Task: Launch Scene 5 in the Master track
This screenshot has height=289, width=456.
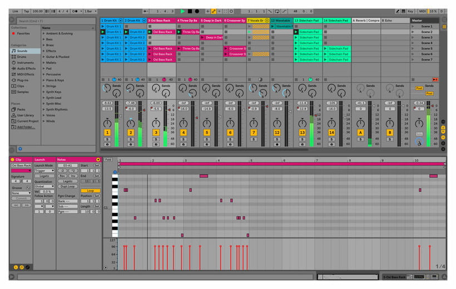Action: tap(413, 48)
